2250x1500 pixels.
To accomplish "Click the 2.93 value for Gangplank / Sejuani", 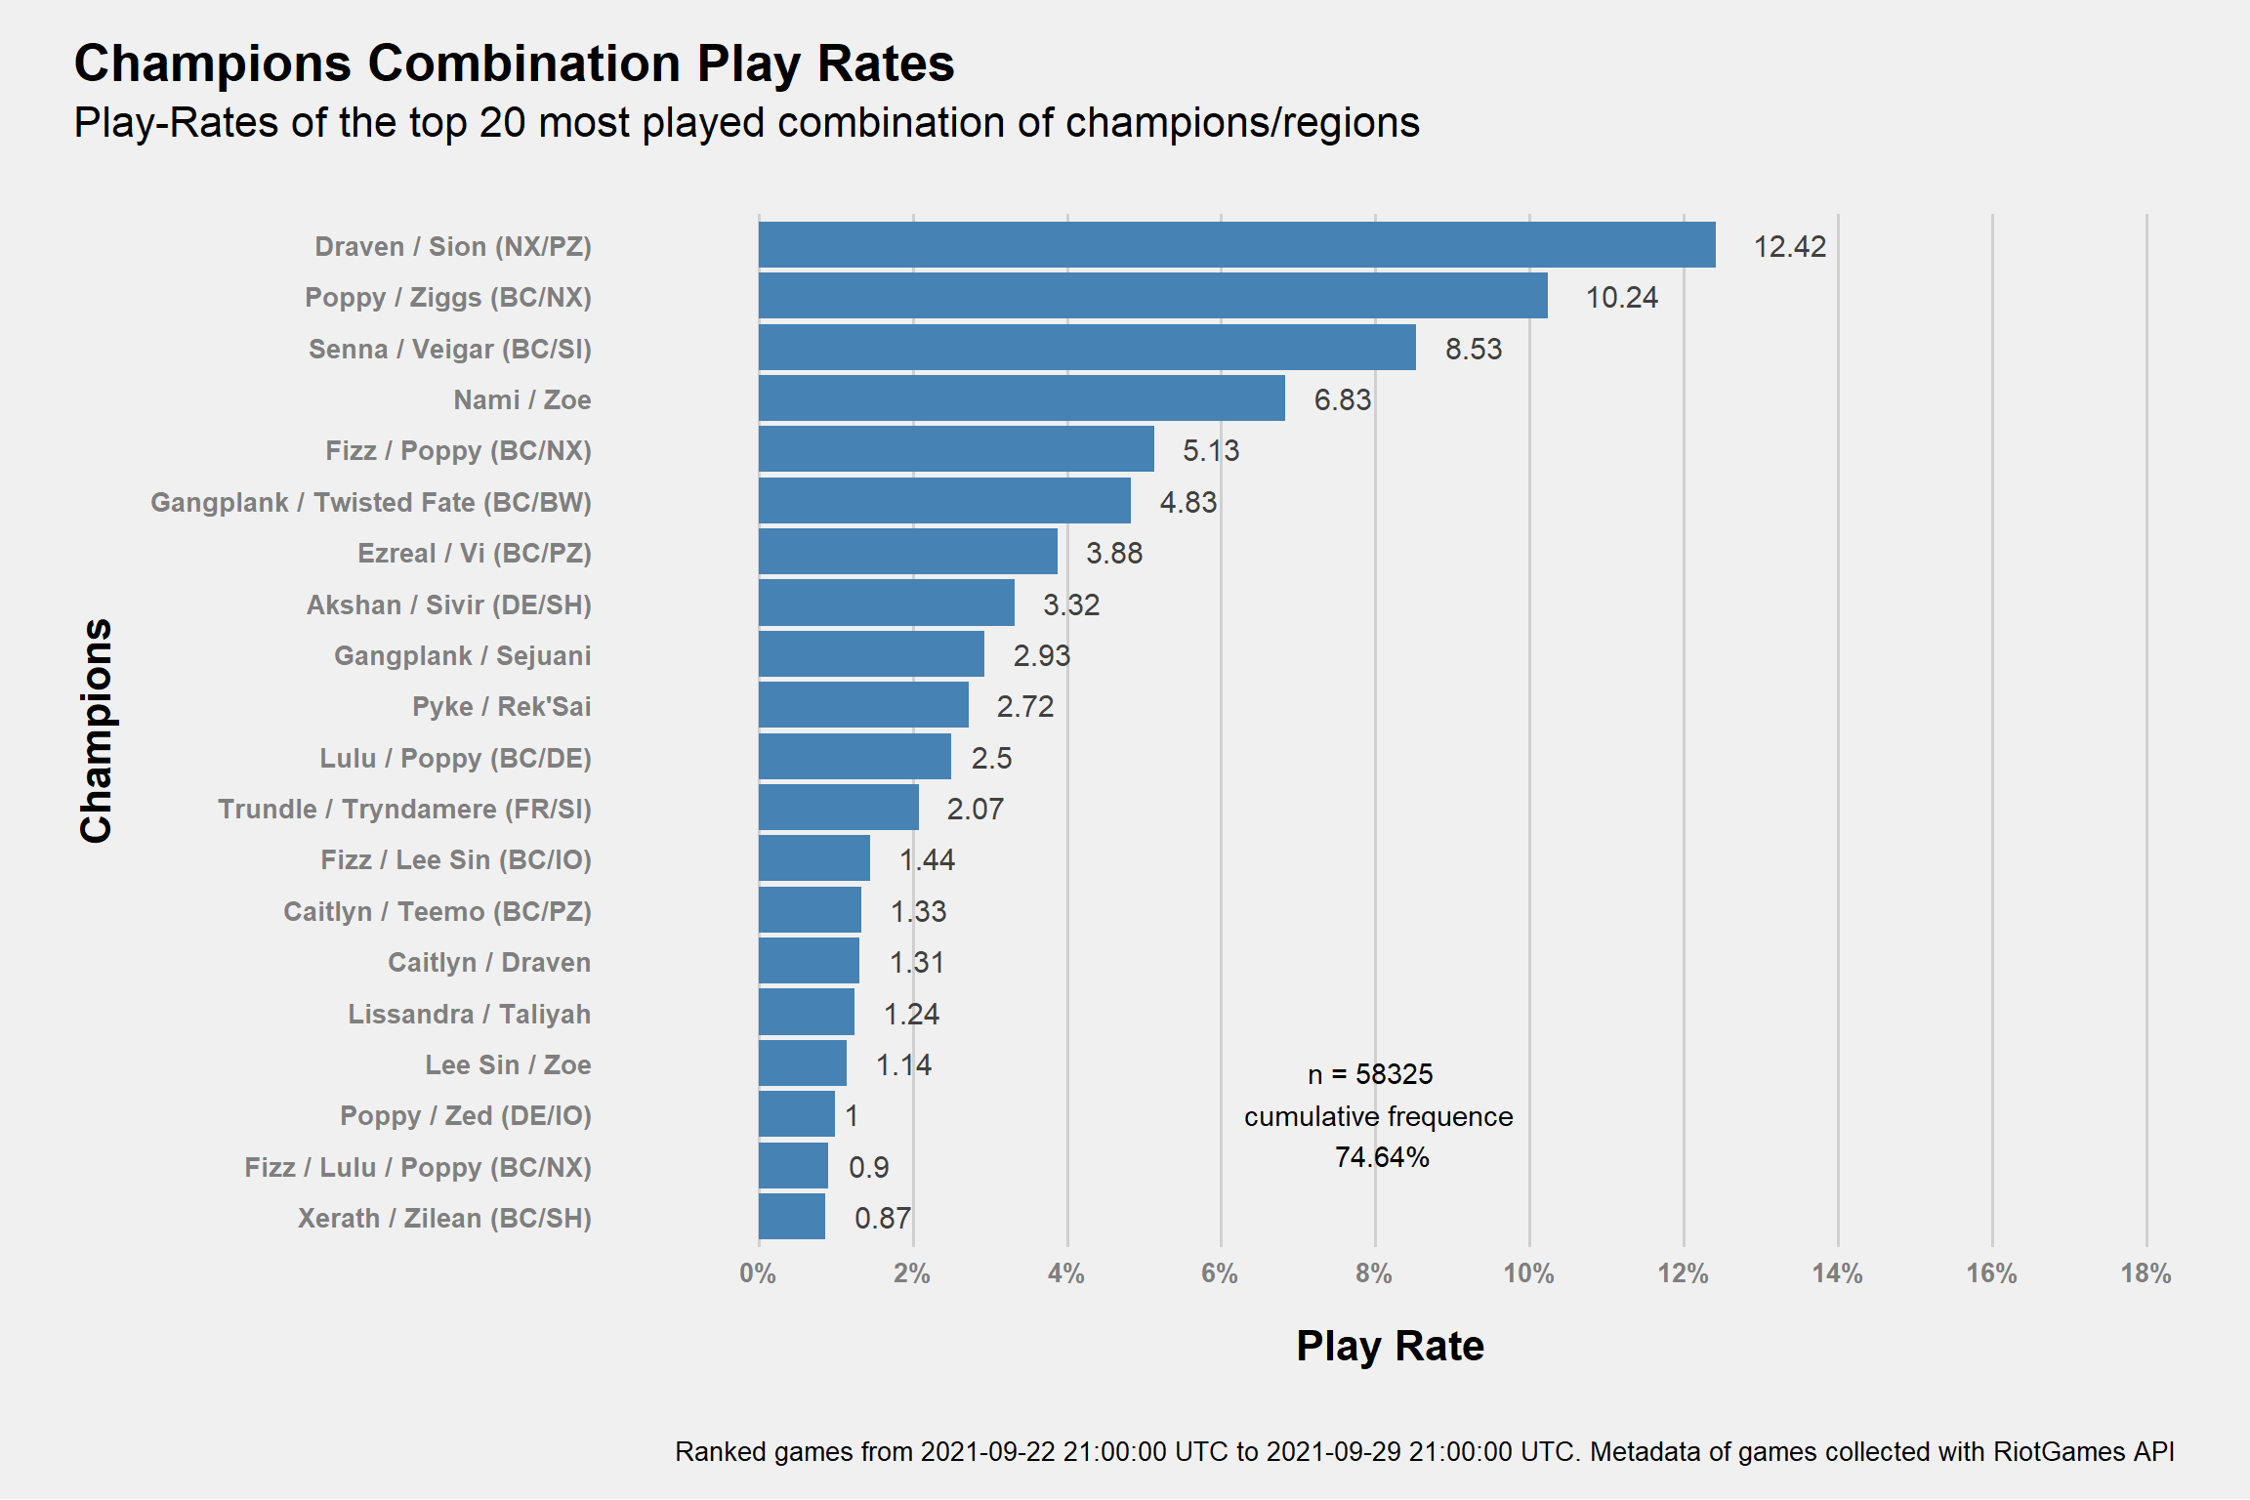I will (x=1041, y=655).
